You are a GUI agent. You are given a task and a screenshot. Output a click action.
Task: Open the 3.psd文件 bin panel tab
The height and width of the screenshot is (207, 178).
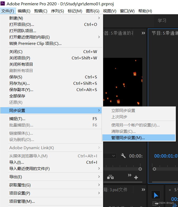point(115,190)
